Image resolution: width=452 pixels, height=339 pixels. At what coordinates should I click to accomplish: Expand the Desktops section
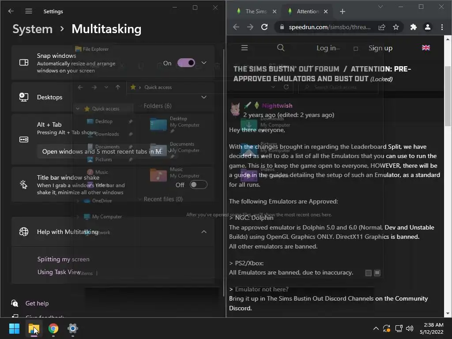point(204,97)
